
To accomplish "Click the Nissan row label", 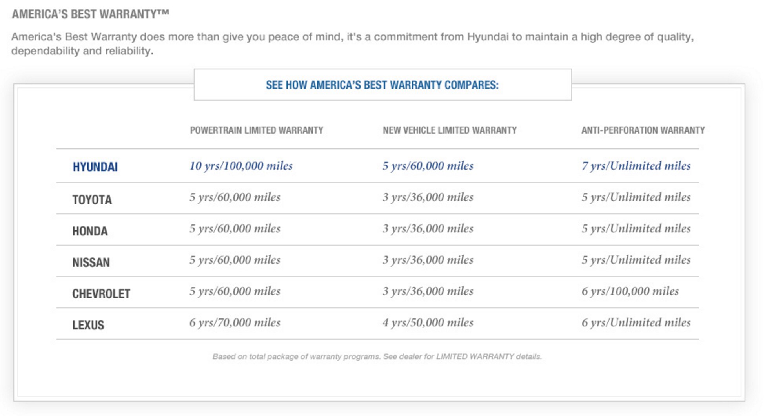I will [91, 262].
